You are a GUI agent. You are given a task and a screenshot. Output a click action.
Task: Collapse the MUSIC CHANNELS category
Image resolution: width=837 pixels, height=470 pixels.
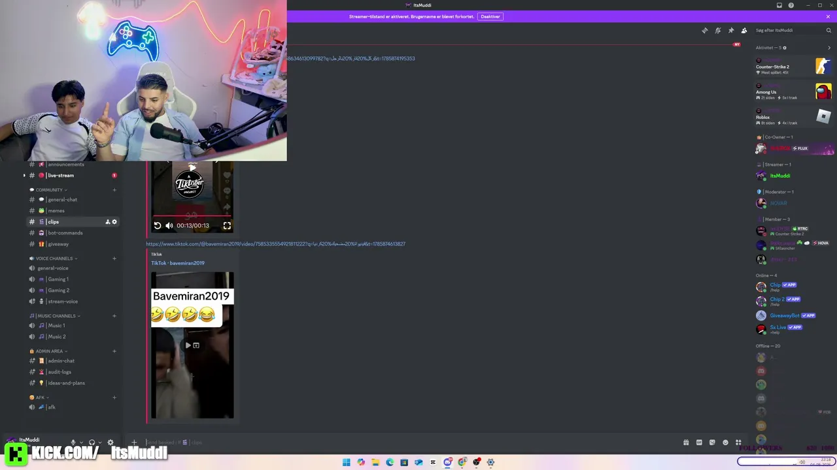(54, 316)
